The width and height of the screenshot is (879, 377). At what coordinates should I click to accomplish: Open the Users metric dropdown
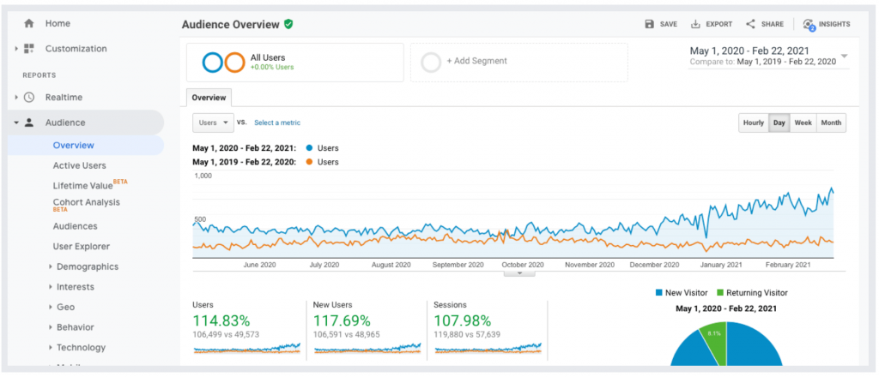tap(213, 123)
